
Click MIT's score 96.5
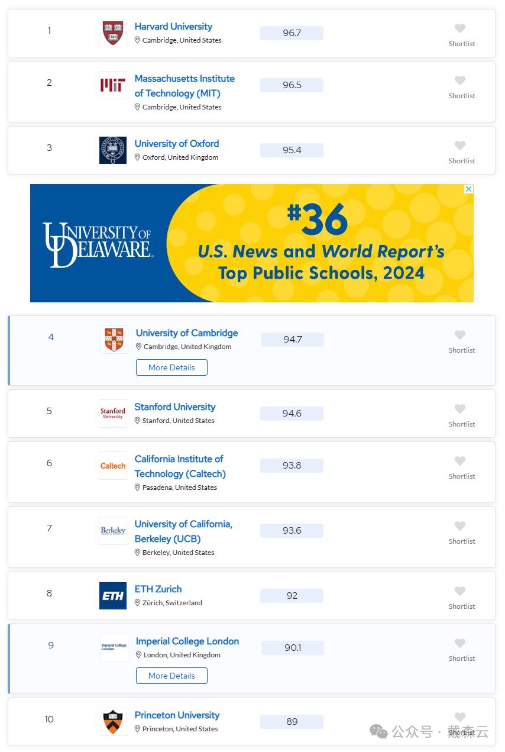tap(292, 85)
